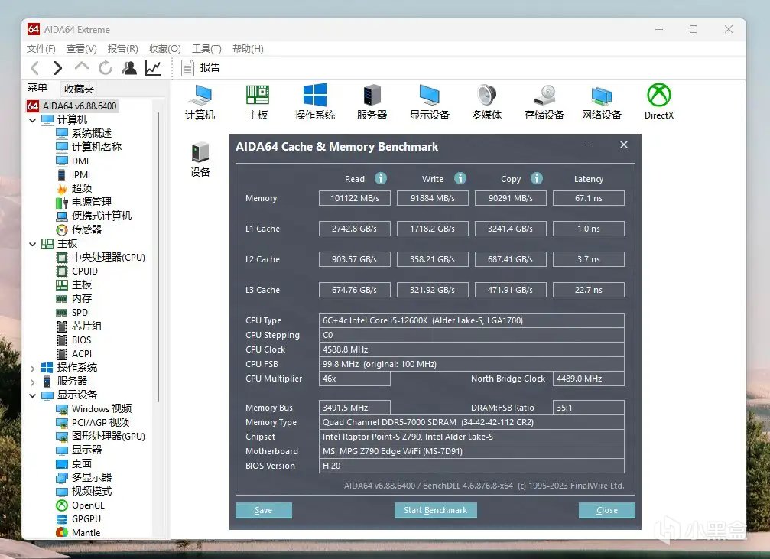Open the 工具(T) menu
This screenshot has width=770, height=559.
click(x=206, y=49)
